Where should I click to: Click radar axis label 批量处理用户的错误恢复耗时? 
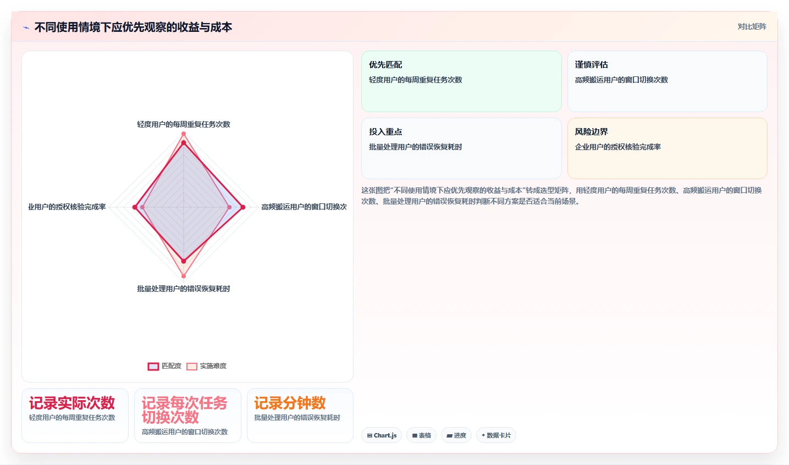tap(184, 289)
